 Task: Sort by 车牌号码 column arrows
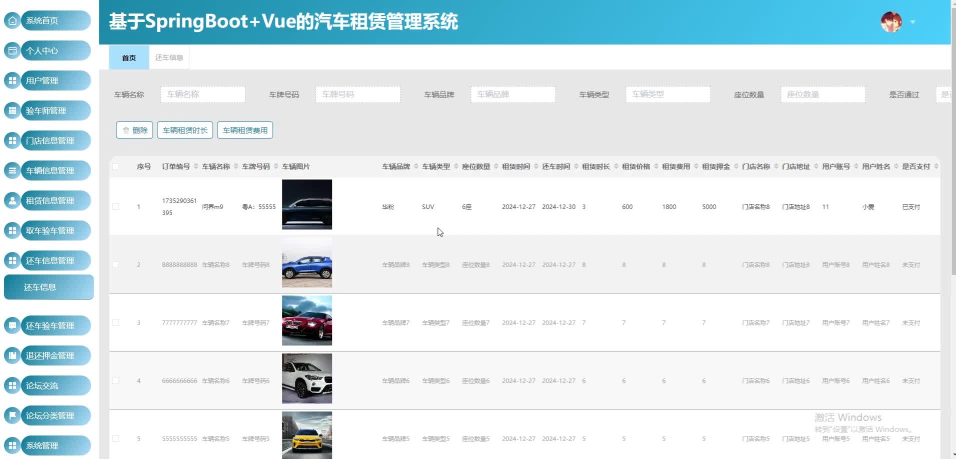point(276,166)
